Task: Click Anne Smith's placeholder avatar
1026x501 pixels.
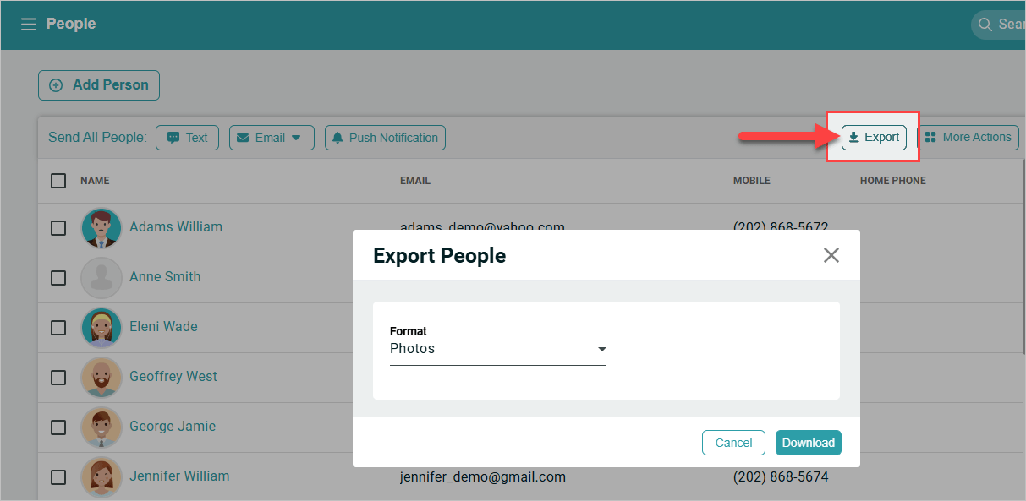Action: [x=102, y=277]
